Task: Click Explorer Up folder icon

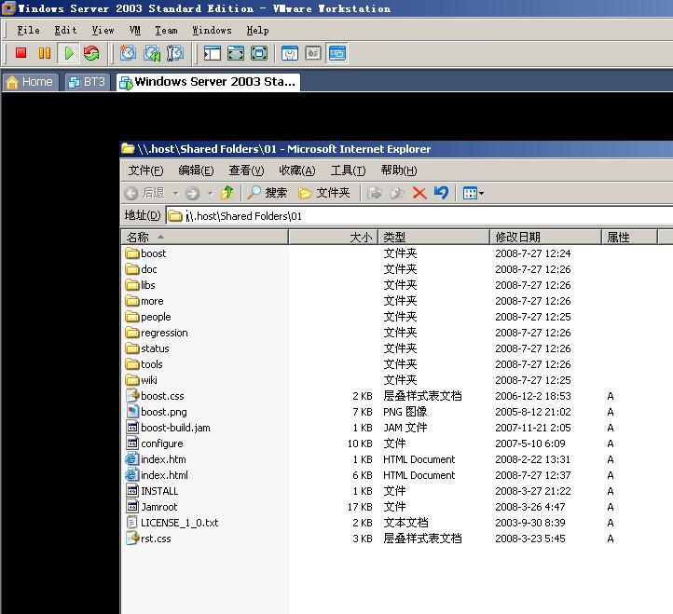Action: coord(227,193)
